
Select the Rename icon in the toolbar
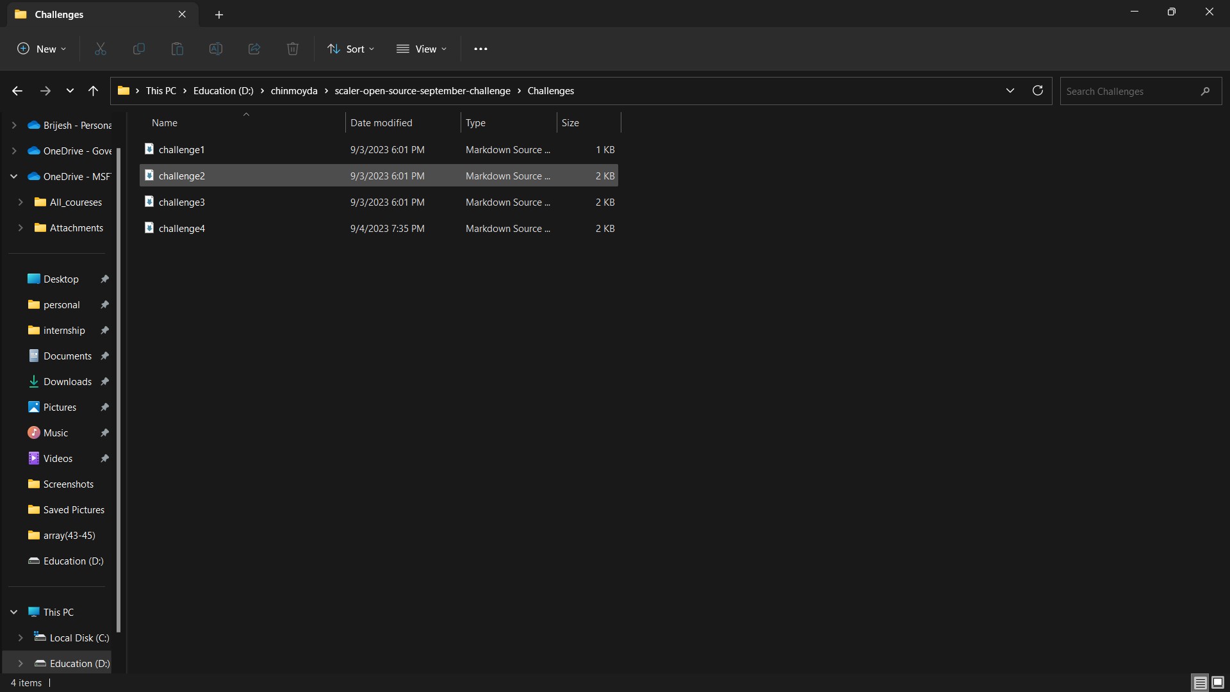click(215, 49)
